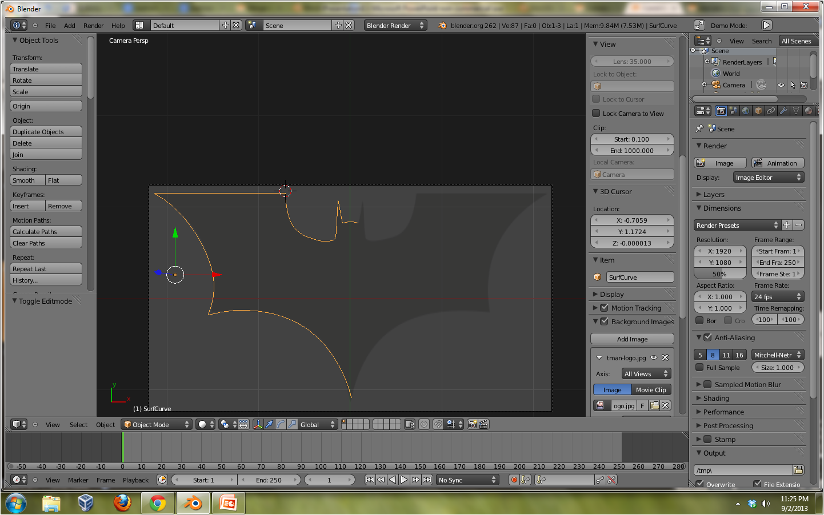Open the Add menu in top bar
This screenshot has width=824, height=515.
pyautogui.click(x=70, y=26)
